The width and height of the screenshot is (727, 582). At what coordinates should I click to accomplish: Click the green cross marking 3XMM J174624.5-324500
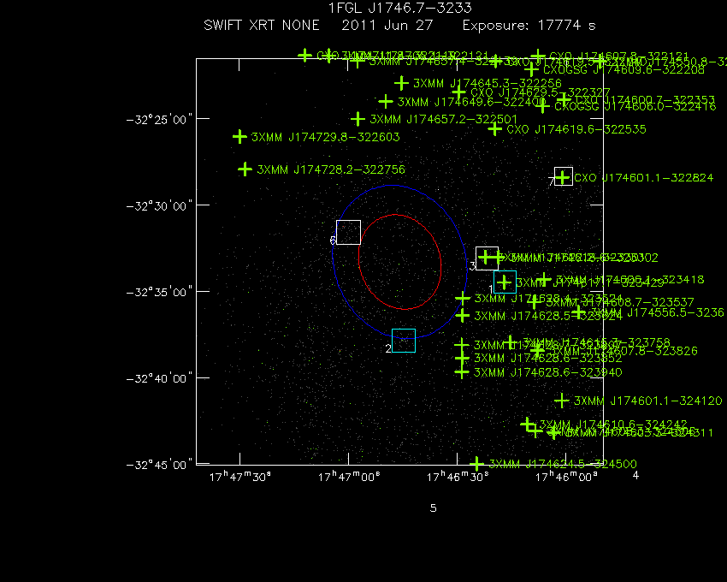coord(477,464)
